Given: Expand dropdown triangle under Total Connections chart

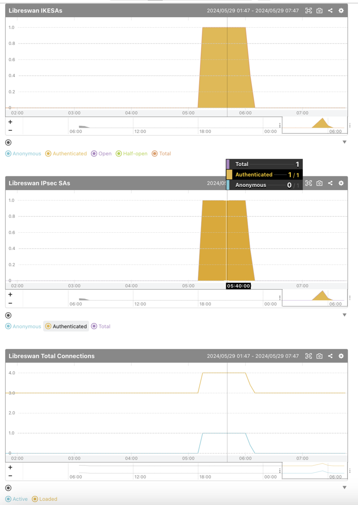Looking at the screenshot, I should click(x=345, y=488).
